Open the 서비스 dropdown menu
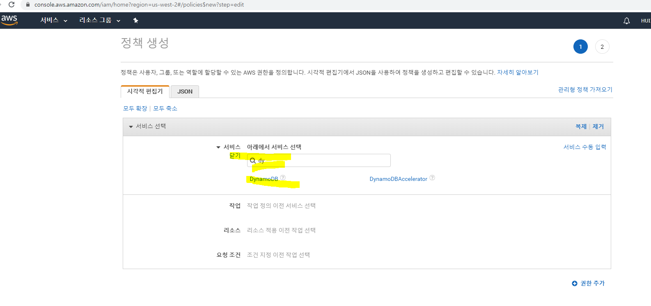This screenshot has height=306, width=651. (53, 20)
